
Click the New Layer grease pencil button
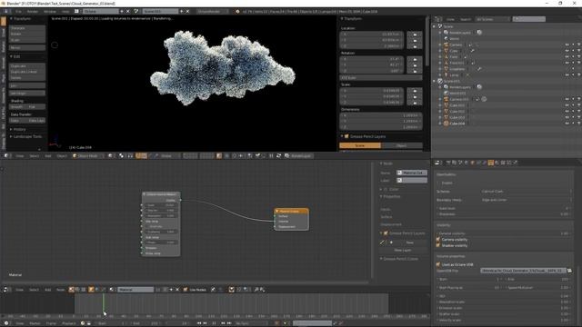(403, 251)
